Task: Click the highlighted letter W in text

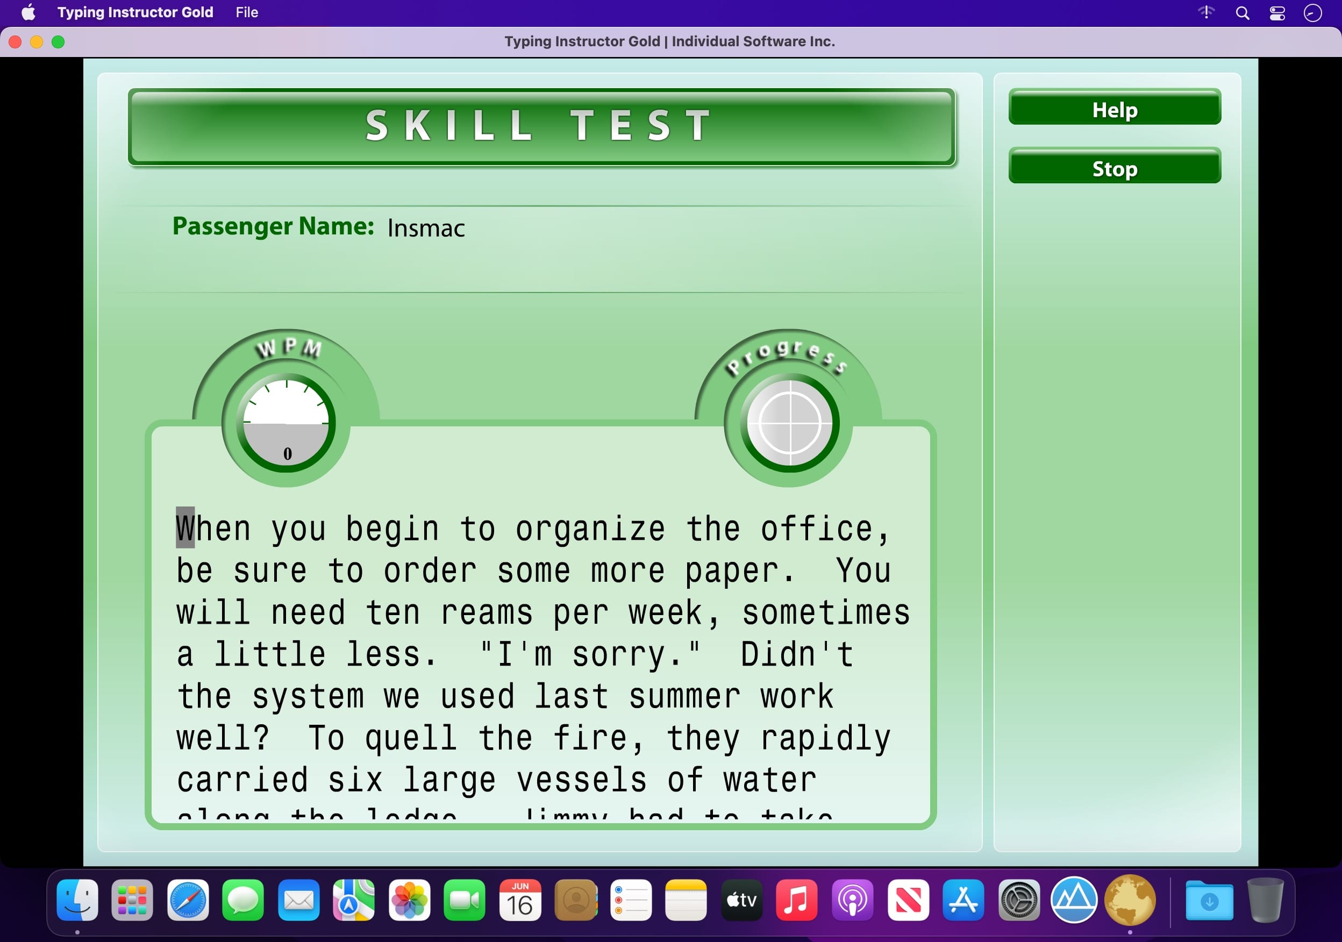Action: point(185,527)
